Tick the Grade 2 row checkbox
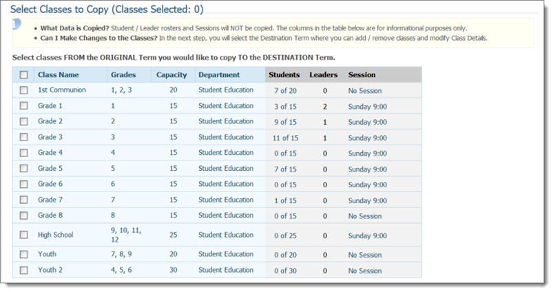This screenshot has width=553, height=292. 23,121
